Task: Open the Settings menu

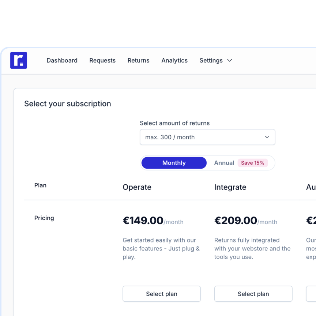Action: pyautogui.click(x=211, y=60)
